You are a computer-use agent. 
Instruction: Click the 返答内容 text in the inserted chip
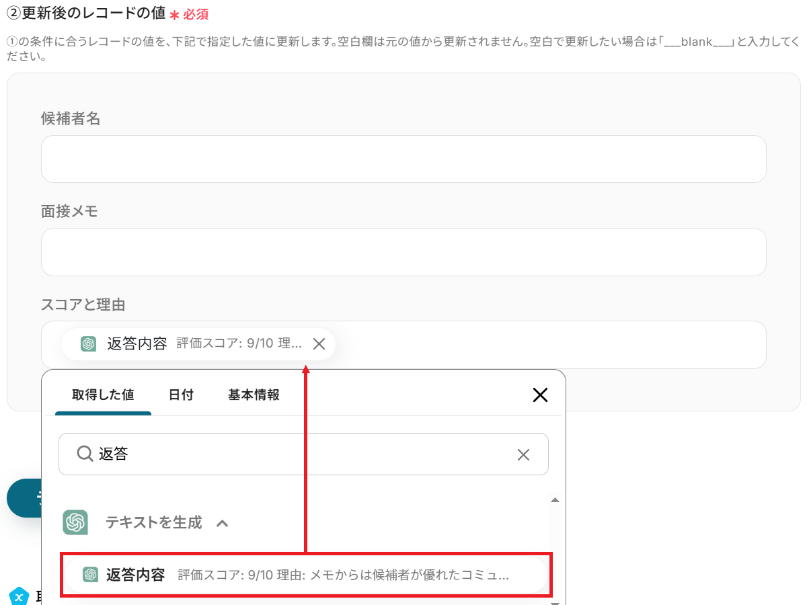137,344
